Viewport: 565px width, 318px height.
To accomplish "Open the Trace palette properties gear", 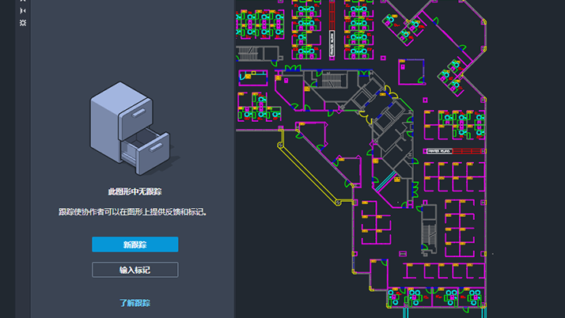I will 23,23.
